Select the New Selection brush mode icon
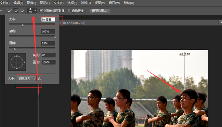Viewport: 222px width, 127px height. 9,11
